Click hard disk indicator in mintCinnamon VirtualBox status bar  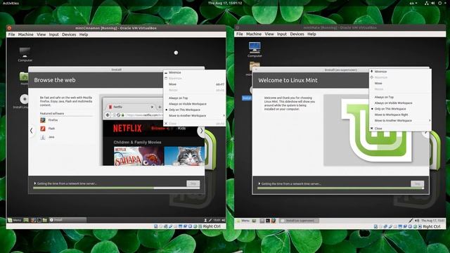pos(156,226)
